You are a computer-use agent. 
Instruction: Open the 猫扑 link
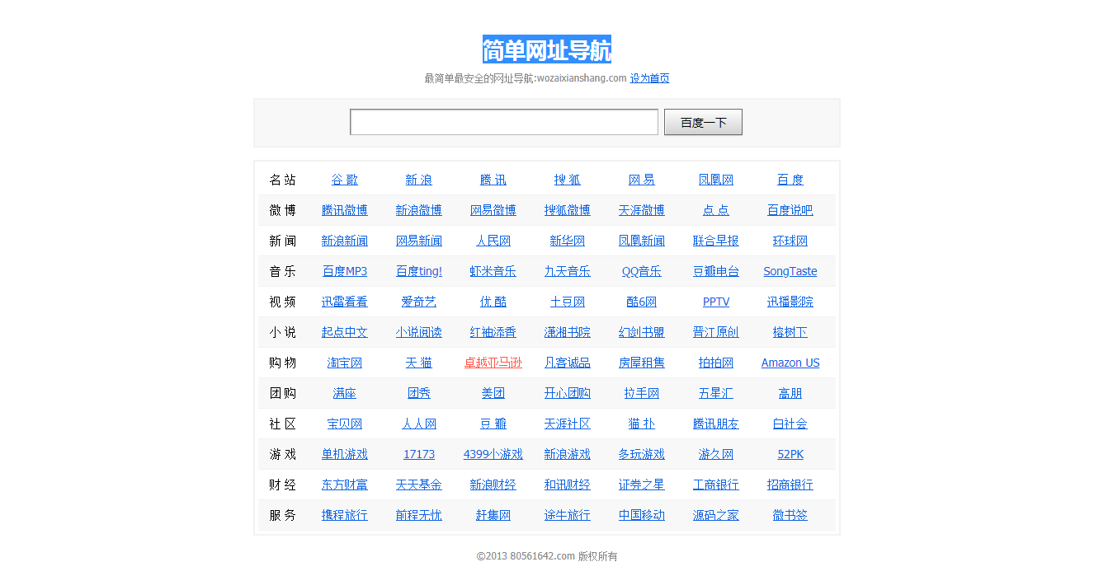pos(642,424)
